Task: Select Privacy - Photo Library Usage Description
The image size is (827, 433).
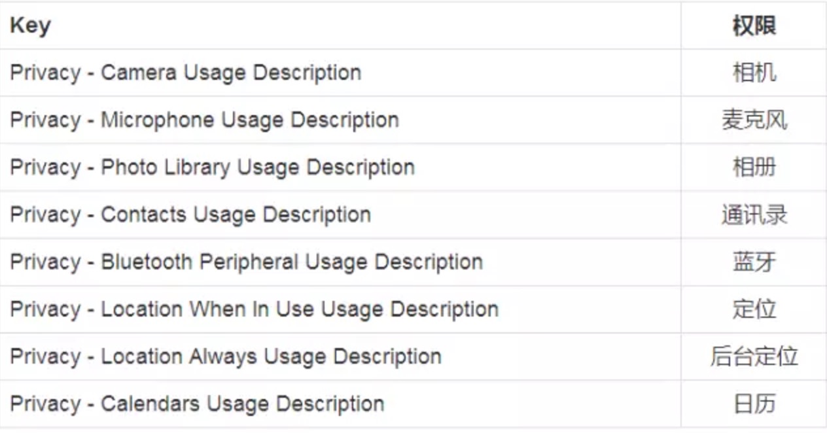Action: tap(212, 167)
